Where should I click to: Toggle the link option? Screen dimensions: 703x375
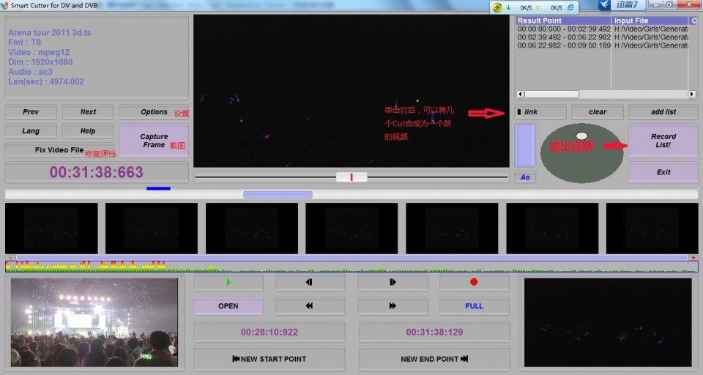point(540,111)
